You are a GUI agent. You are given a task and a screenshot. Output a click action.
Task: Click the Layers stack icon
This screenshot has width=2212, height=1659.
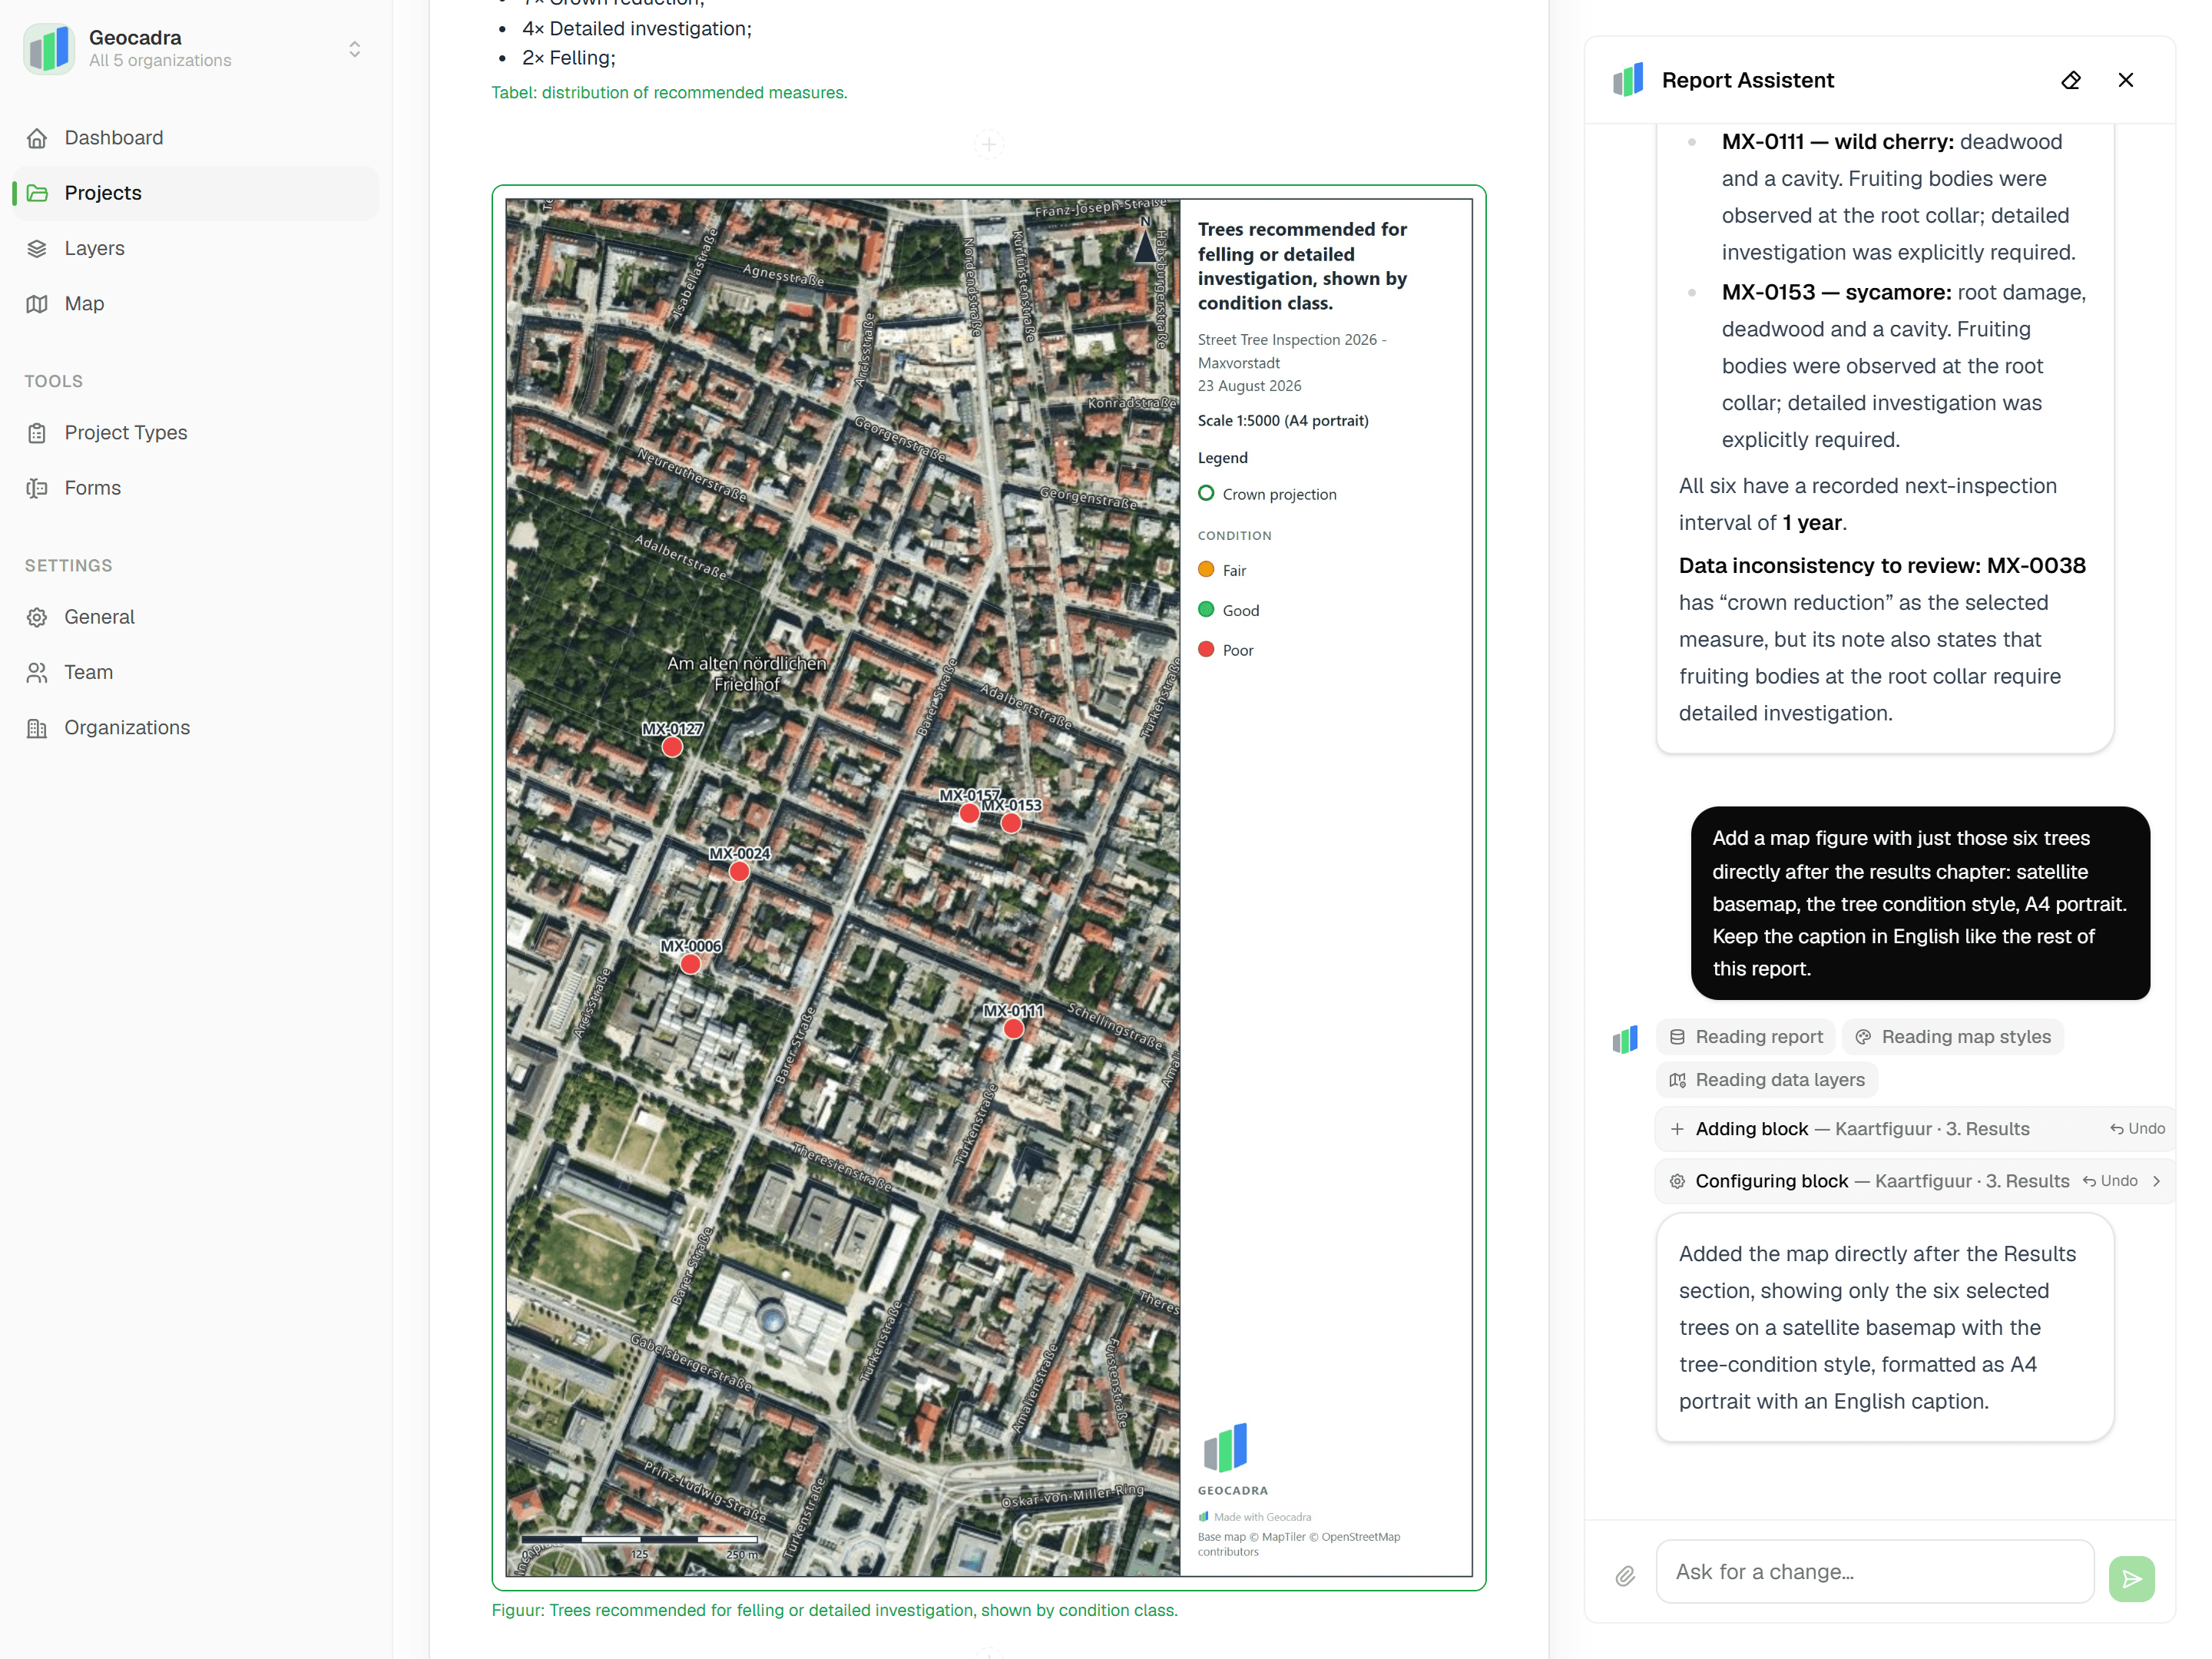pyautogui.click(x=37, y=248)
